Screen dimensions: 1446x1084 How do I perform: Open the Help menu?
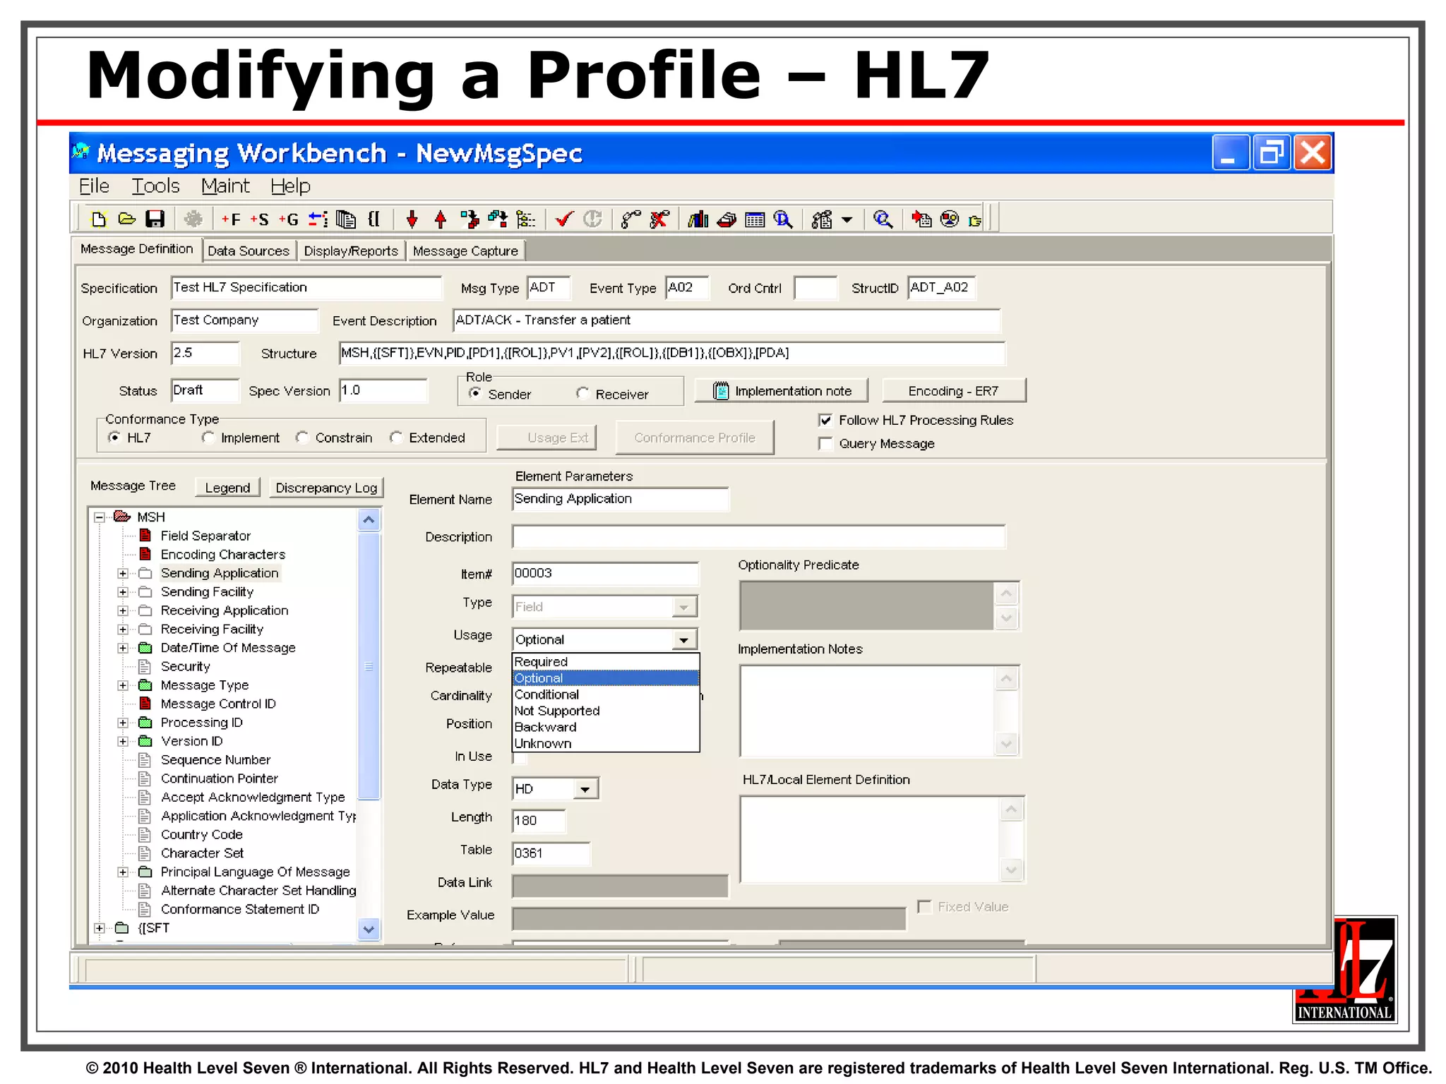[x=291, y=186]
